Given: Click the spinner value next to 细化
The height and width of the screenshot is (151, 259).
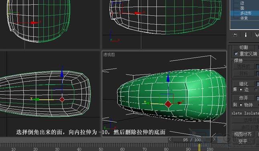Looking at the screenshot, I should [x=257, y=84].
